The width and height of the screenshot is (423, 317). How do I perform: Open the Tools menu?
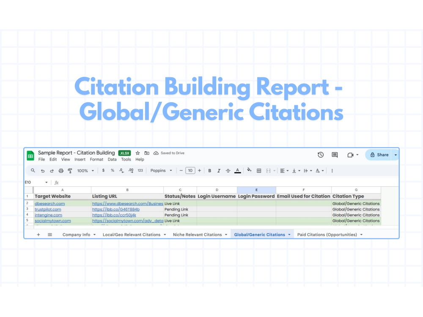tap(126, 159)
